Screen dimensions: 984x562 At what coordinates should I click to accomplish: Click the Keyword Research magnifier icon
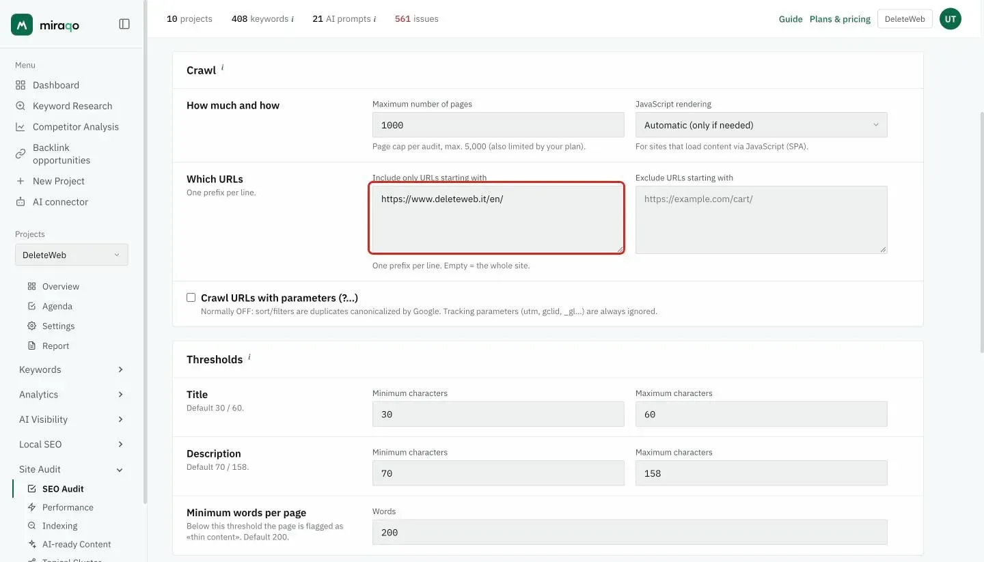20,106
